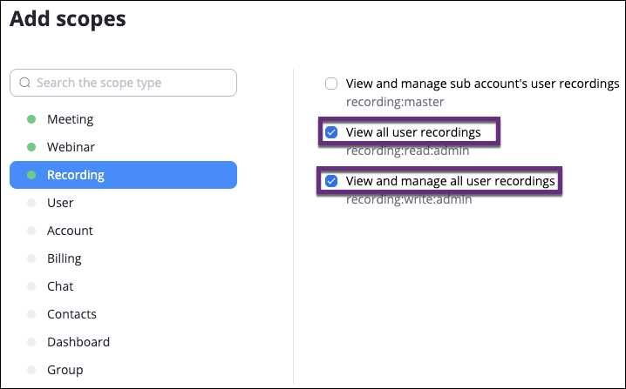Screen dimensions: 626x389
Task: Uncheck View all user recordings
Action: coord(331,132)
